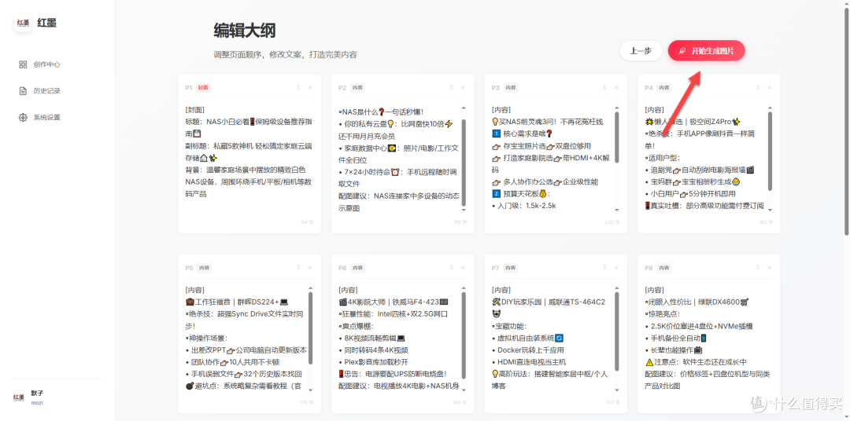Click the drag handle on card P5
Viewport: 850px width, 421px height.
click(298, 267)
